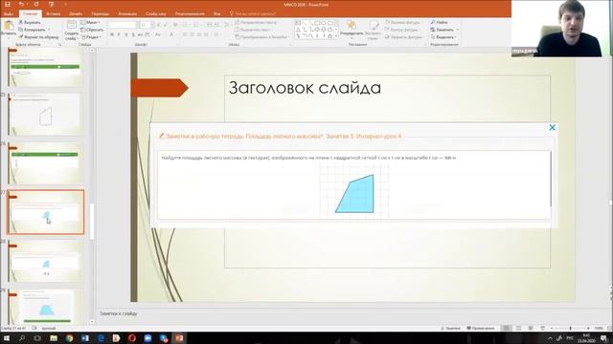Switch to the Insert (Вставка) tab

[x=54, y=13]
